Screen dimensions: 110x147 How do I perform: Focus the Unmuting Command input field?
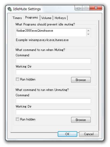tap(53, 101)
